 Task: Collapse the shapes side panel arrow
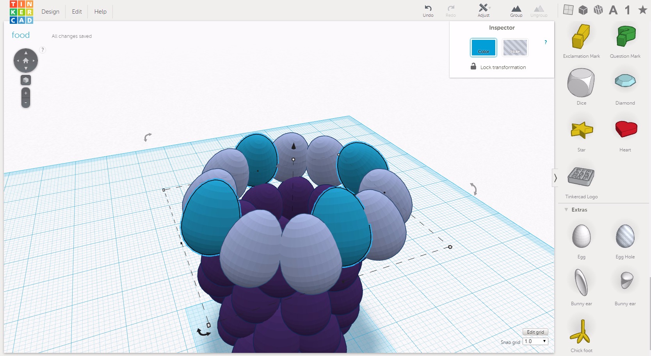555,178
